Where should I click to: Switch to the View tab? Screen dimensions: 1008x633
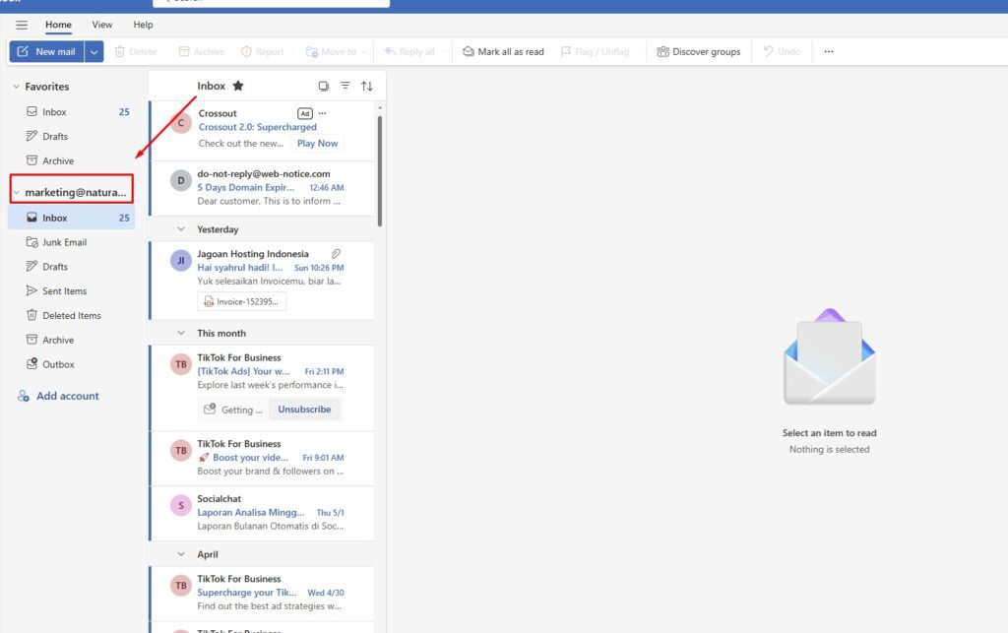click(x=102, y=25)
